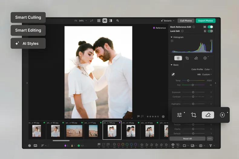Select the single image view icon

click(105, 21)
